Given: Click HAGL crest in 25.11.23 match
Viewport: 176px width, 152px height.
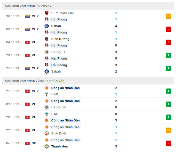Looking at the screenshot, I should 47,94.
